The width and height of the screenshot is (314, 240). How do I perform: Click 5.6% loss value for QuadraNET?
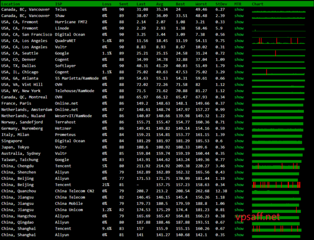click(107, 41)
